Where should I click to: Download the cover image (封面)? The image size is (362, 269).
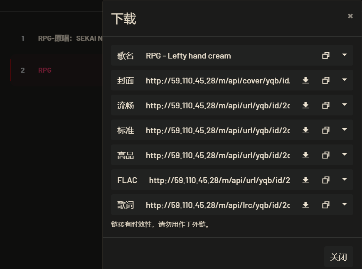point(305,81)
